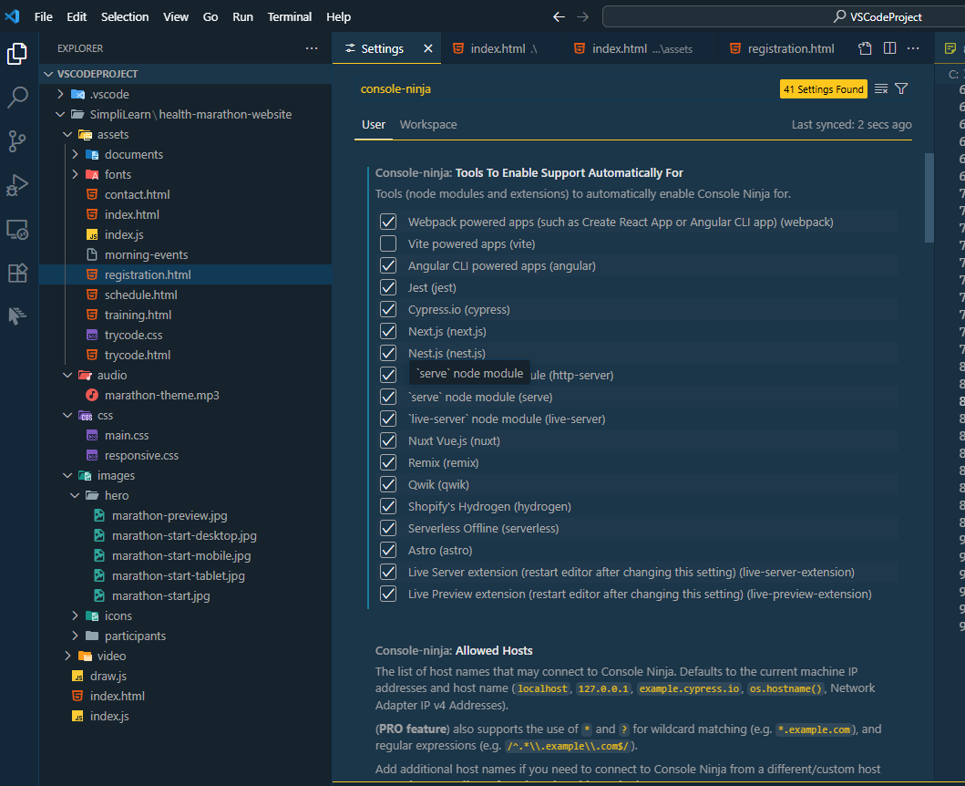The image size is (965, 786).
Task: Split the editor to the right
Action: click(x=889, y=48)
